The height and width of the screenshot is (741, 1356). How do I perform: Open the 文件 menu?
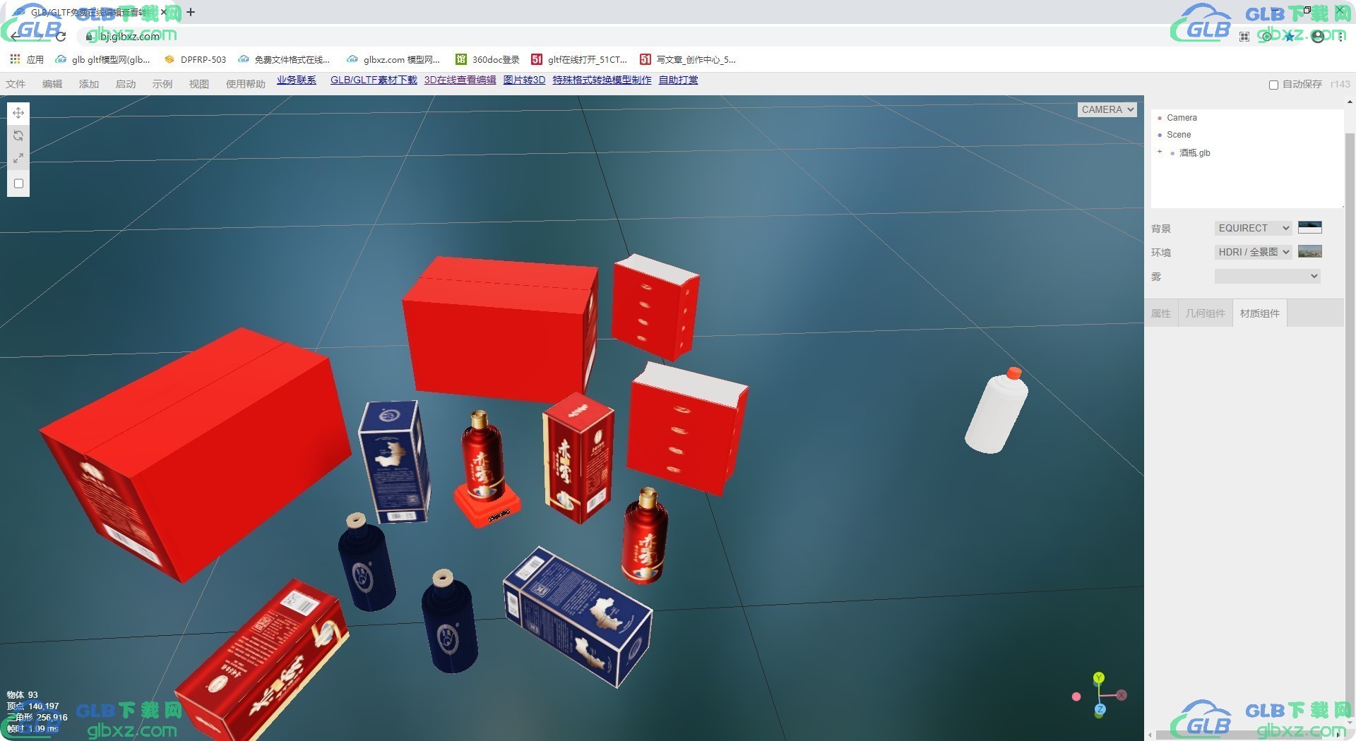tap(16, 84)
